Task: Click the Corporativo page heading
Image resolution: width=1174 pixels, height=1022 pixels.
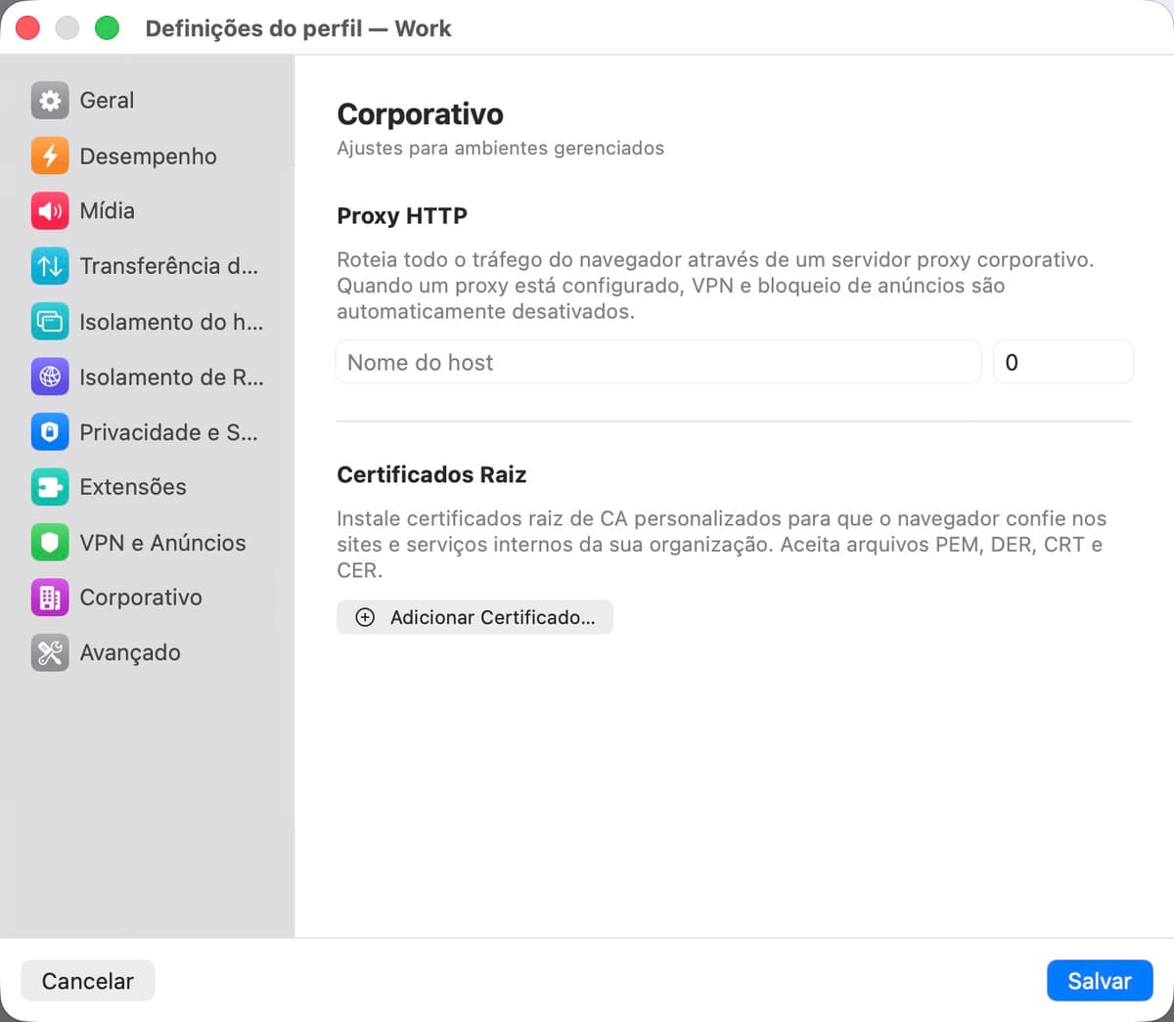Action: 420,114
